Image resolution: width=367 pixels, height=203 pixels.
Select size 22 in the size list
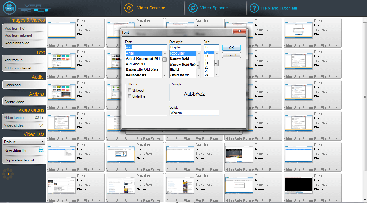209,71
